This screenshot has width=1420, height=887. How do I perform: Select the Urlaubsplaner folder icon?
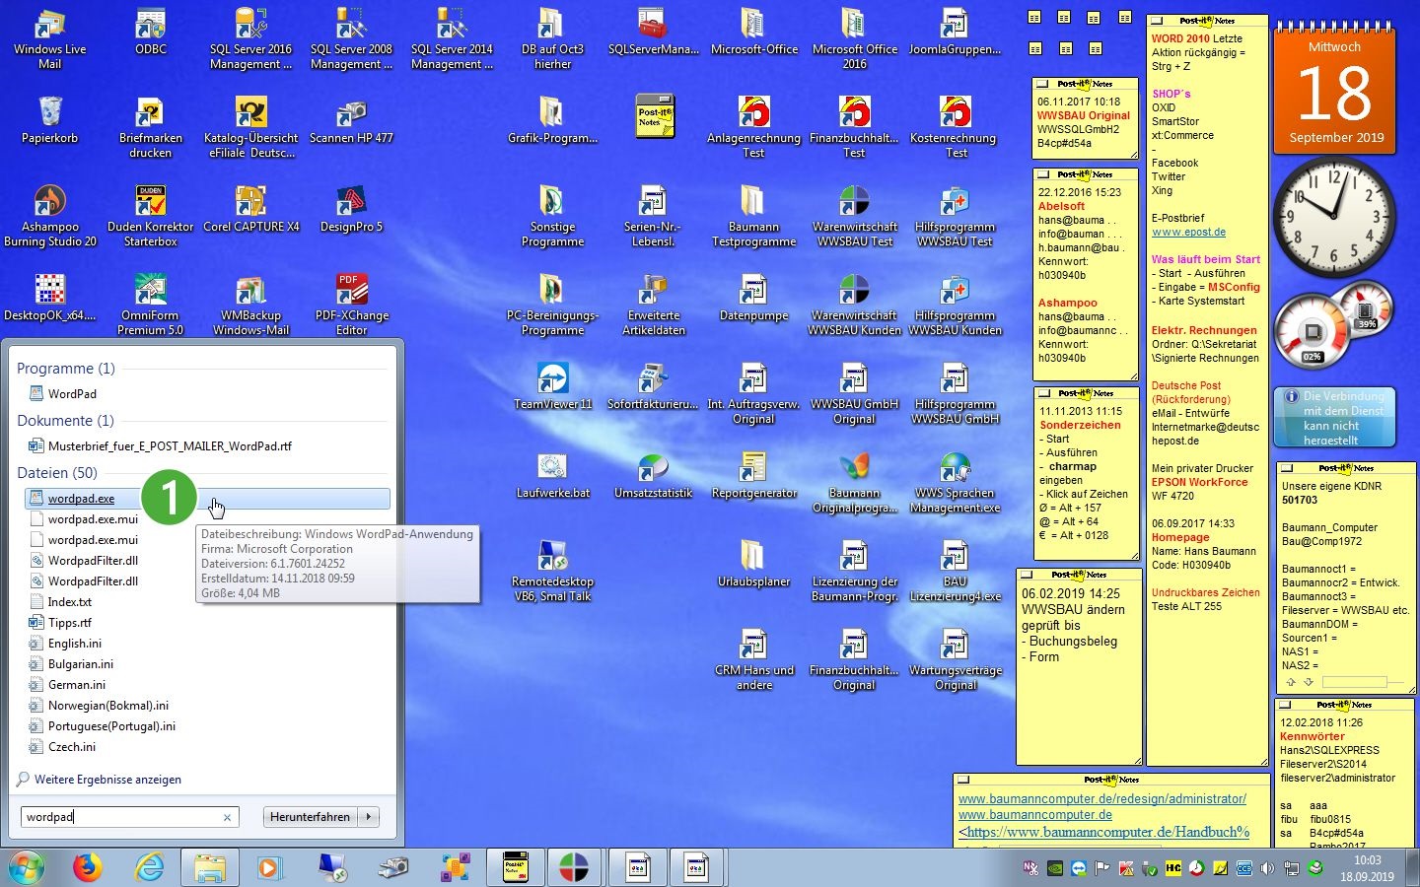coord(753,564)
